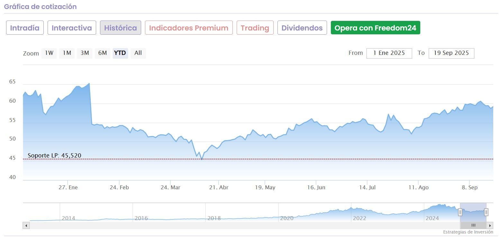Click the navigator's left range handle
500x239 pixels.
point(460,212)
